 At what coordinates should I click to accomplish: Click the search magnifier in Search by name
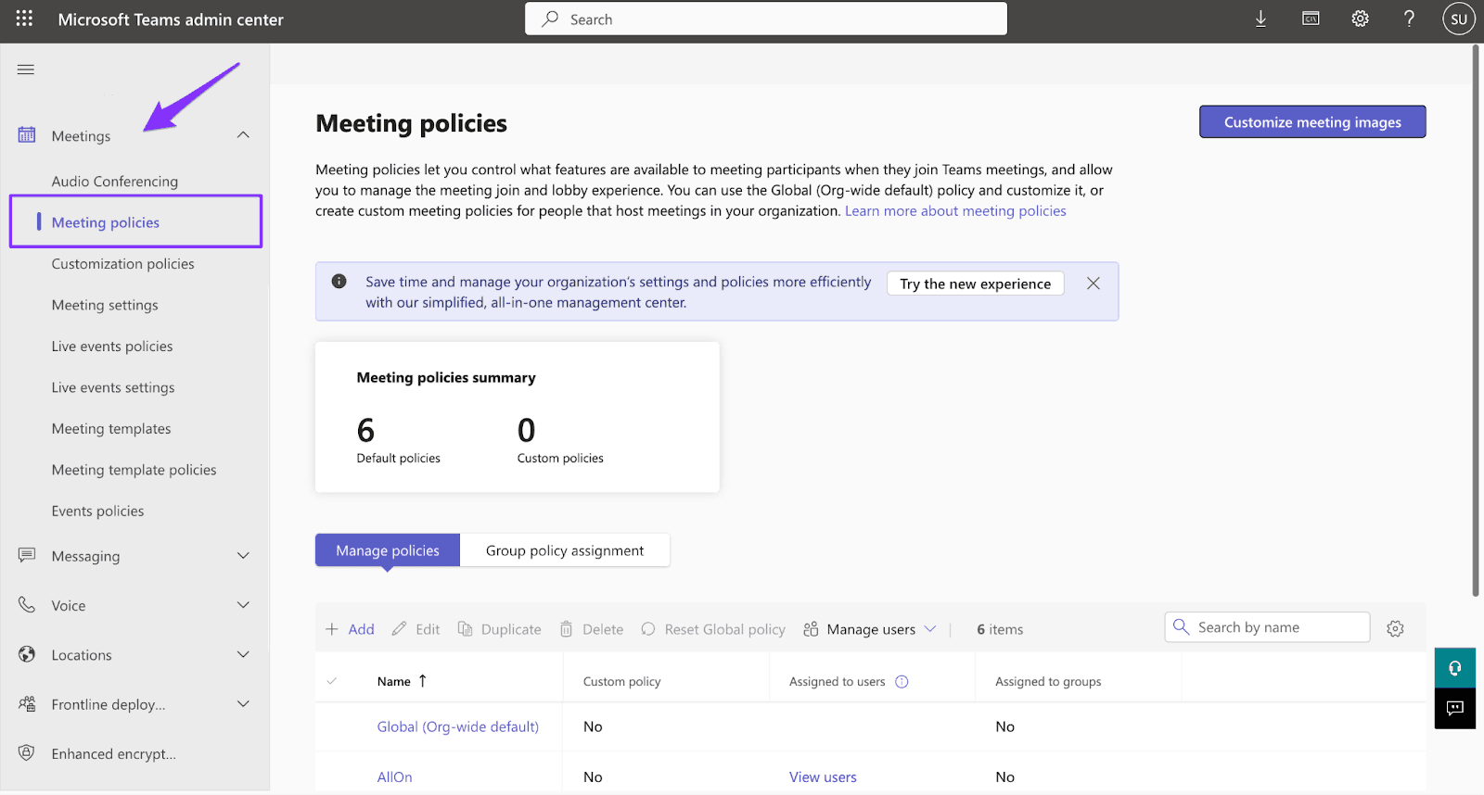pyautogui.click(x=1181, y=627)
